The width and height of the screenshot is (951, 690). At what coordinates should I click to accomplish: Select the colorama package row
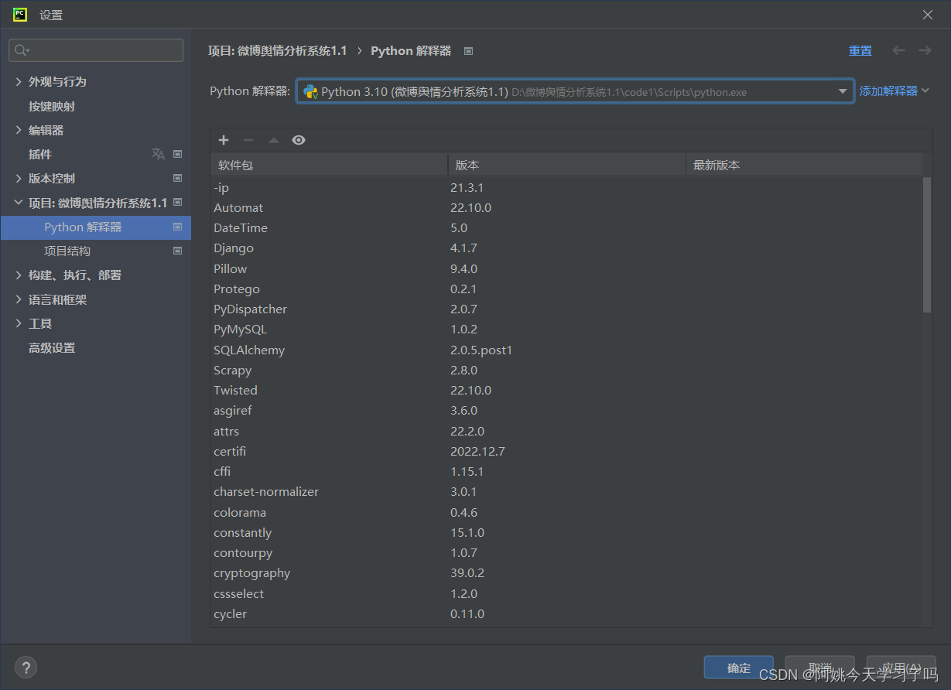tap(566, 512)
